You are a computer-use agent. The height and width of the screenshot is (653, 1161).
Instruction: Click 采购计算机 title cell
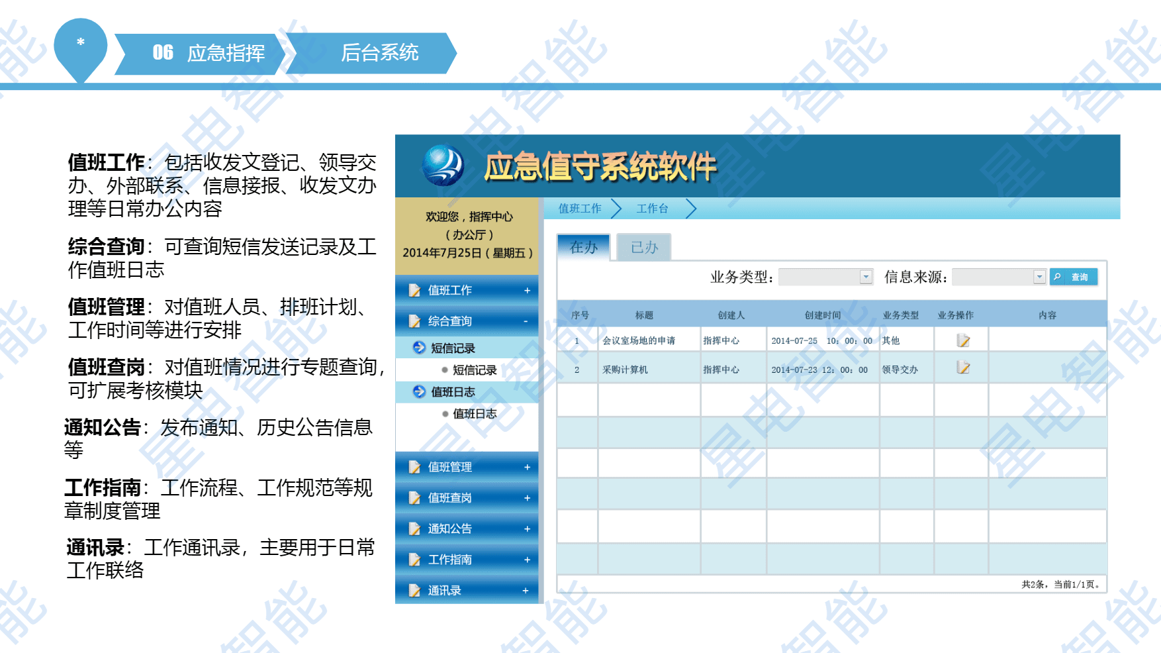(625, 370)
